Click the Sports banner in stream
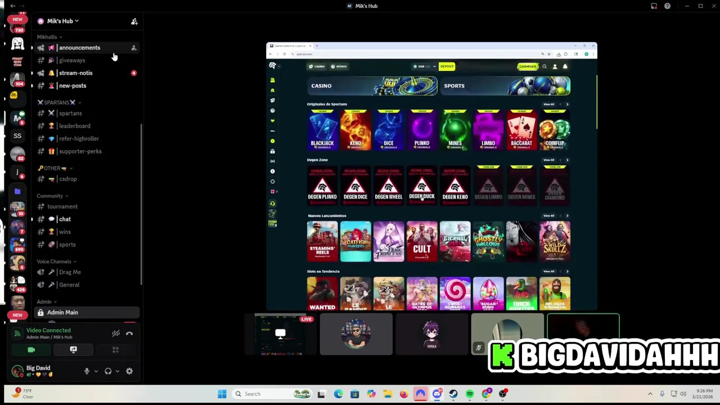Viewport: 720px width, 405px height. pyautogui.click(x=505, y=85)
